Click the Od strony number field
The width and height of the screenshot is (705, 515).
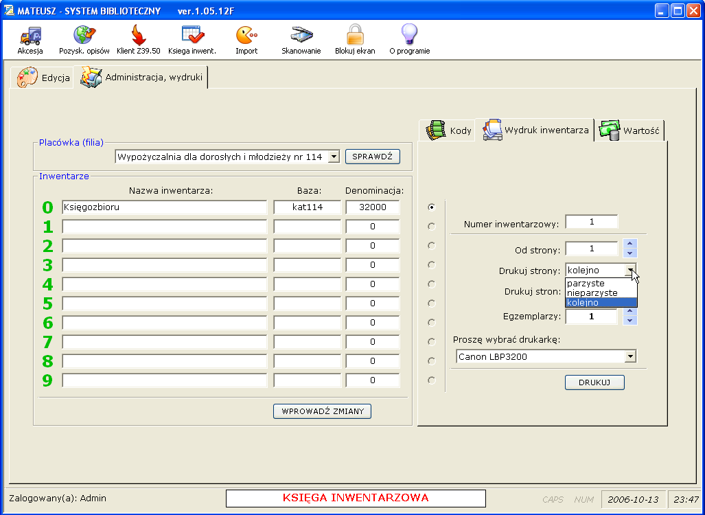tap(592, 249)
